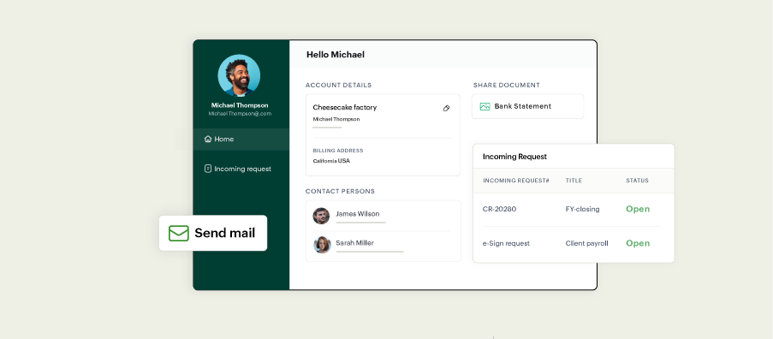Click the Incoming request document icon
The width and height of the screenshot is (773, 339).
(x=208, y=169)
